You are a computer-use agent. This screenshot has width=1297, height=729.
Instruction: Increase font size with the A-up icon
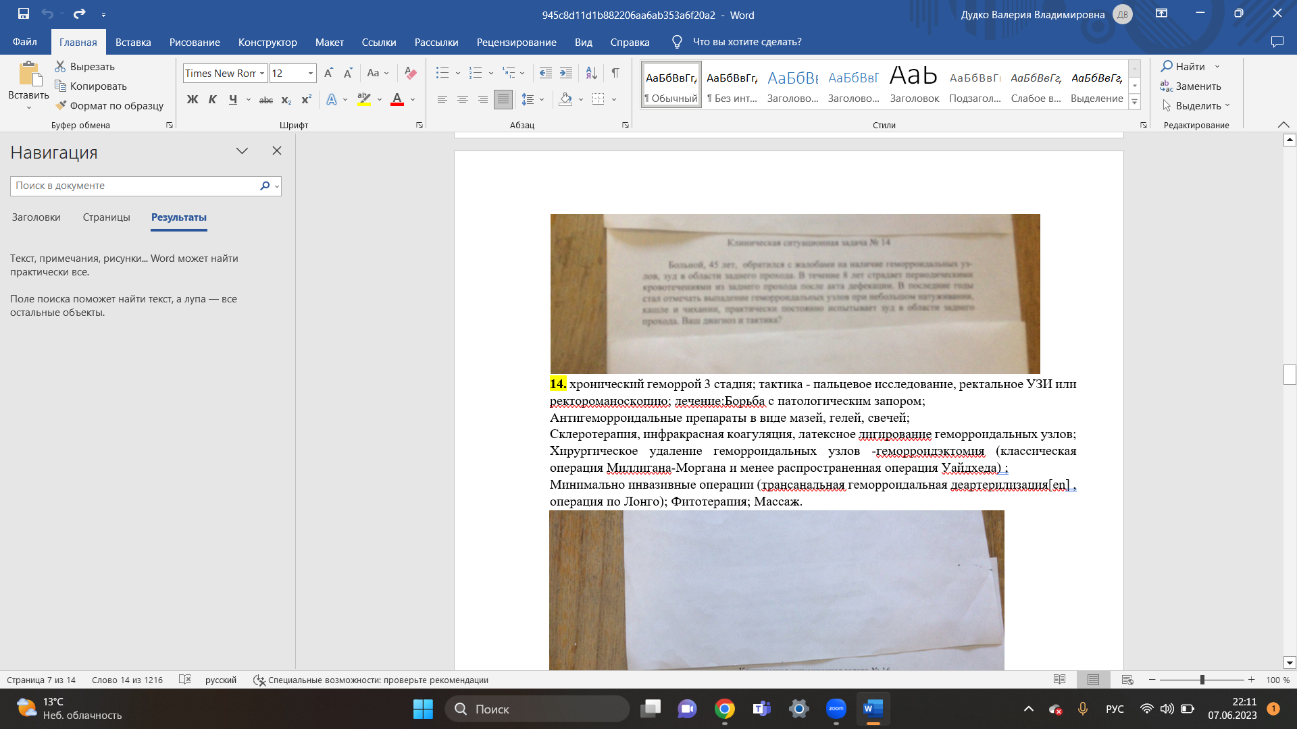(328, 73)
